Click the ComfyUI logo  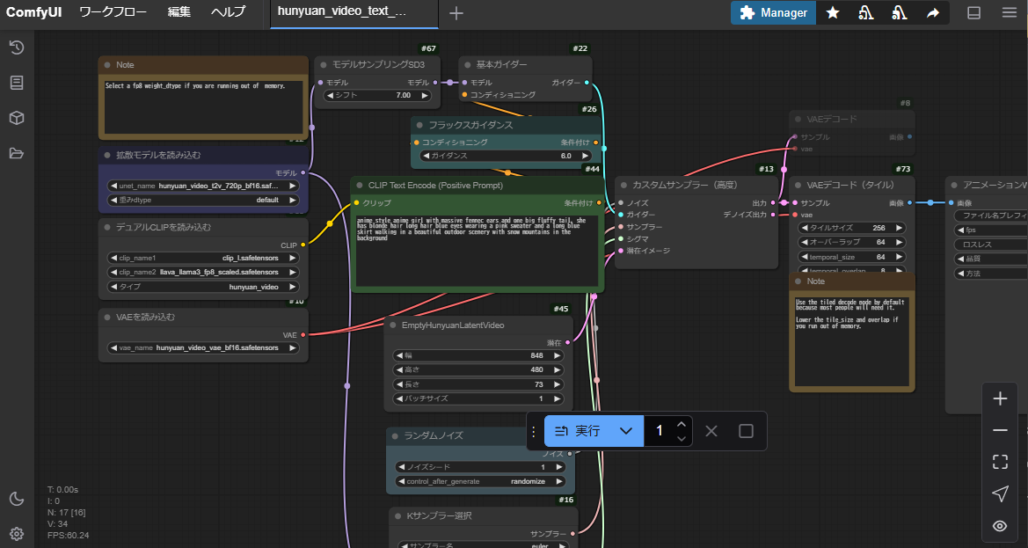point(34,11)
